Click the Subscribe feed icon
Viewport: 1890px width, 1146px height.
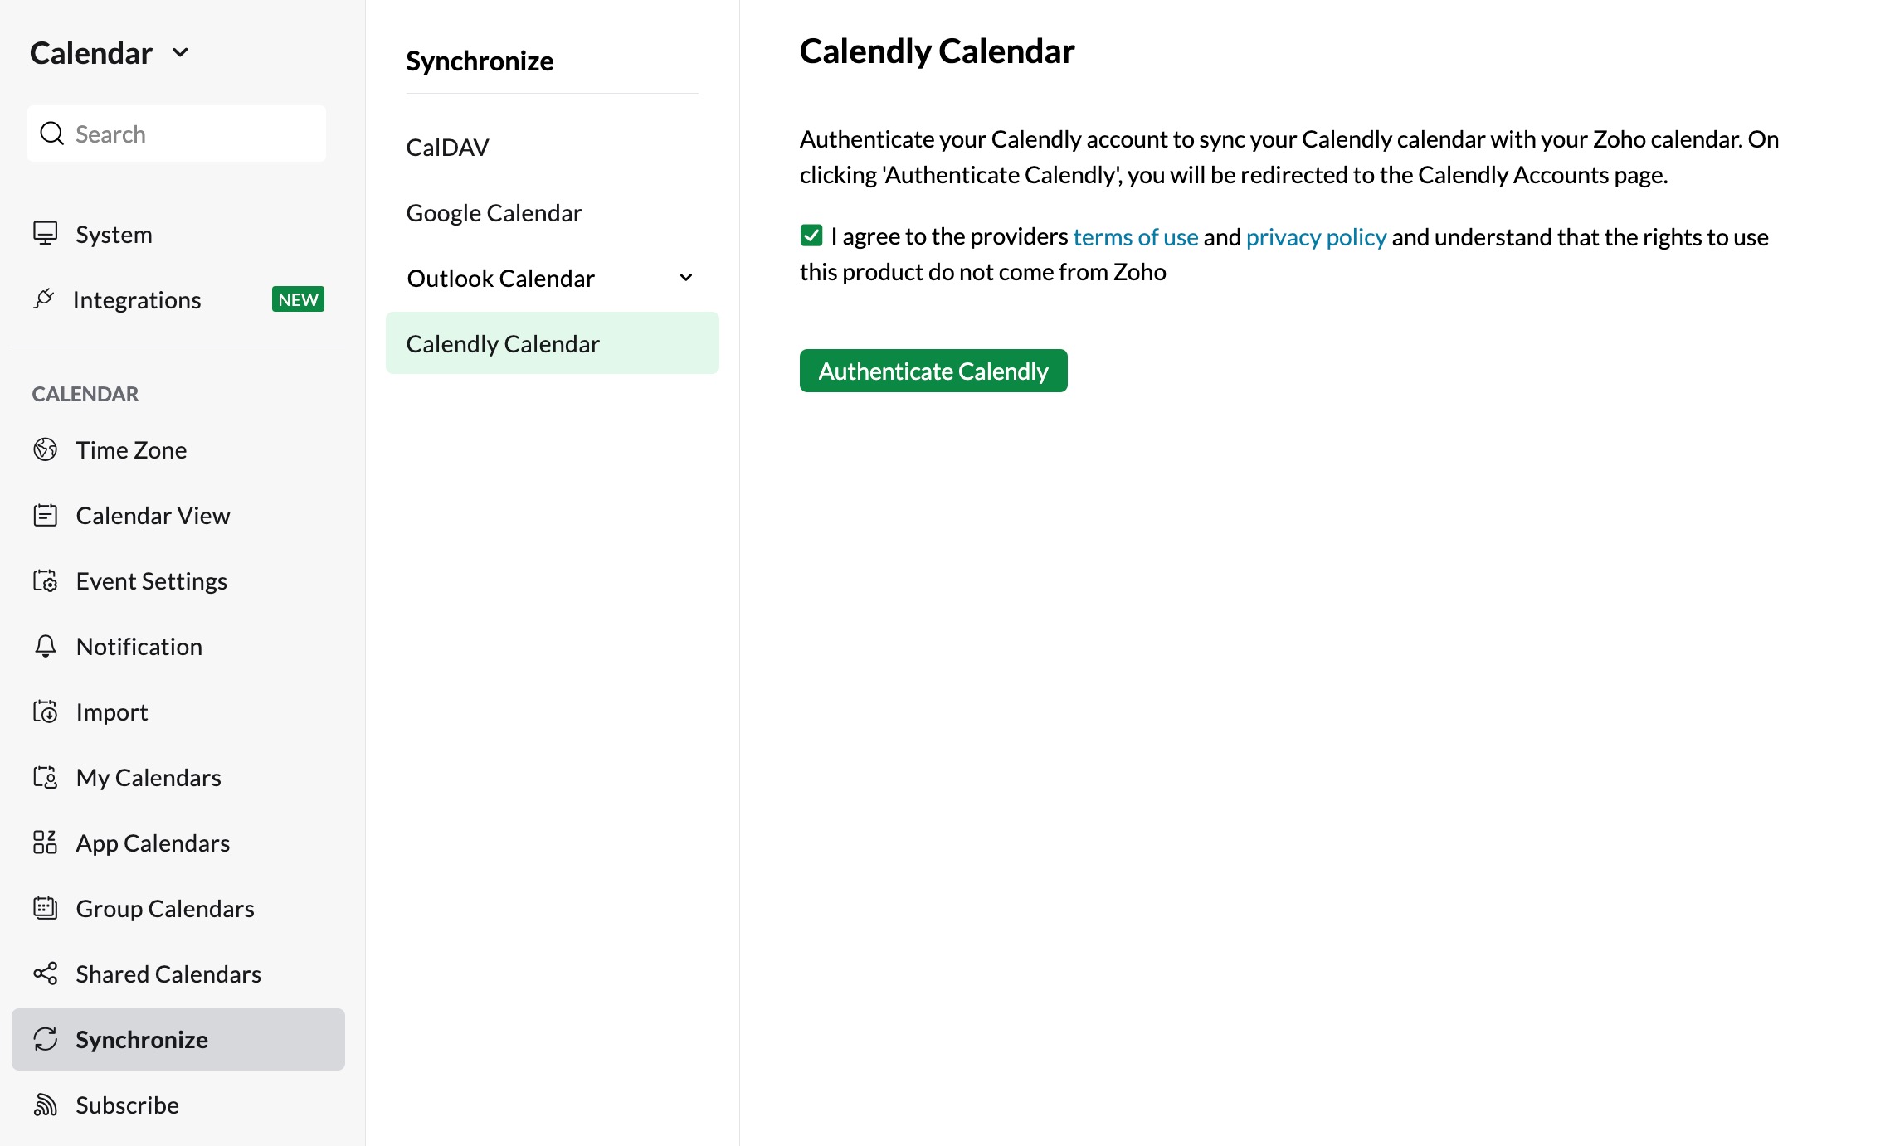click(x=45, y=1105)
